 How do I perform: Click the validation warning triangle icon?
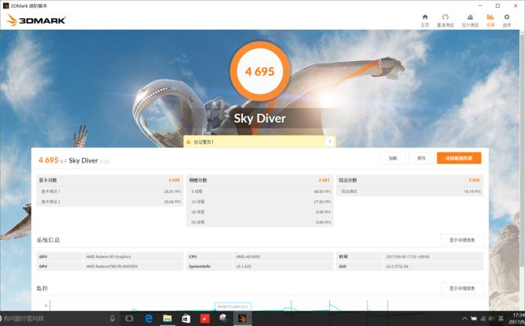189,142
